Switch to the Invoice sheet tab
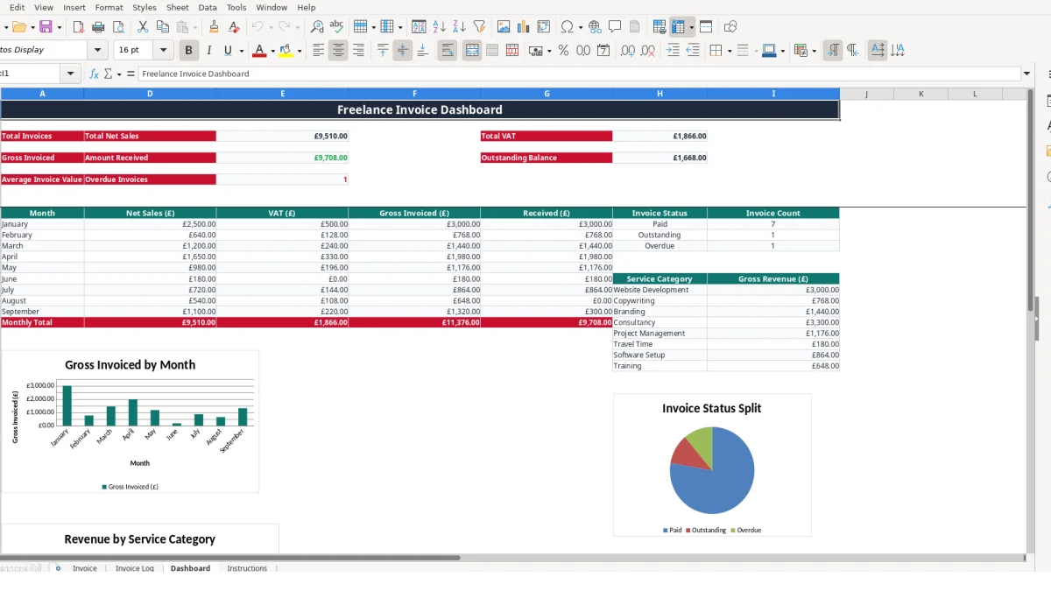Image resolution: width=1051 pixels, height=591 pixels. tap(85, 568)
